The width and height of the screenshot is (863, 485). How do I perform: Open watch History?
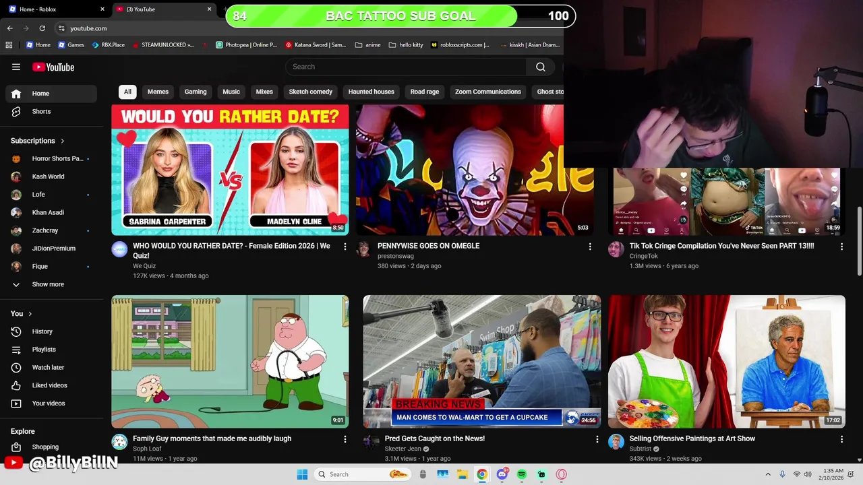pyautogui.click(x=51, y=331)
